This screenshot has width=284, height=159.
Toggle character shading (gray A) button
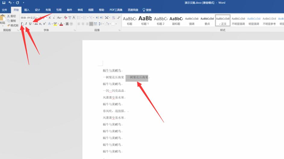(67, 24)
